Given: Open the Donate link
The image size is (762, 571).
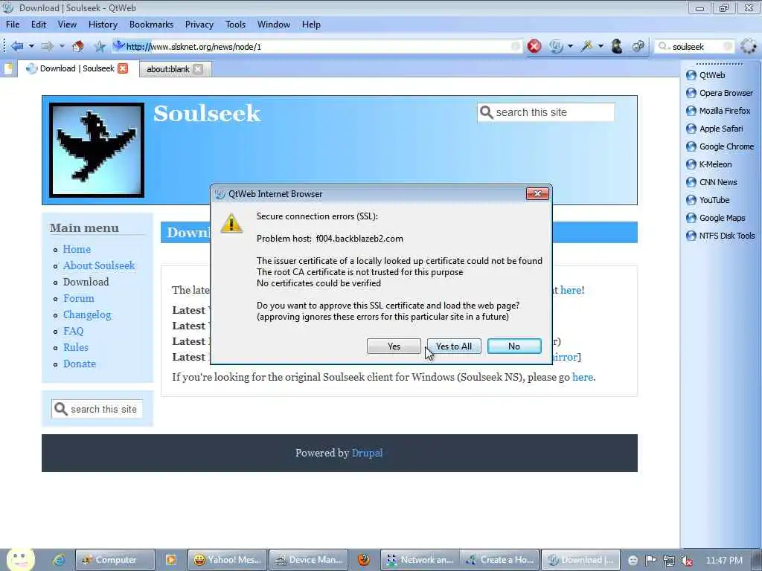Looking at the screenshot, I should point(80,364).
